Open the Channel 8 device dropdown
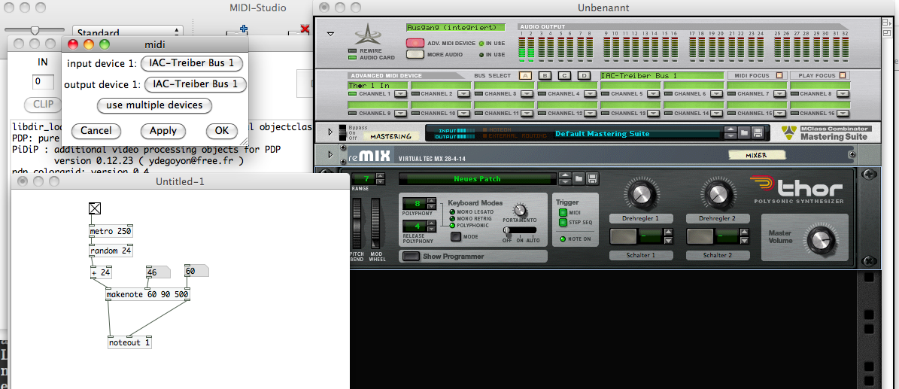 tap(843, 93)
